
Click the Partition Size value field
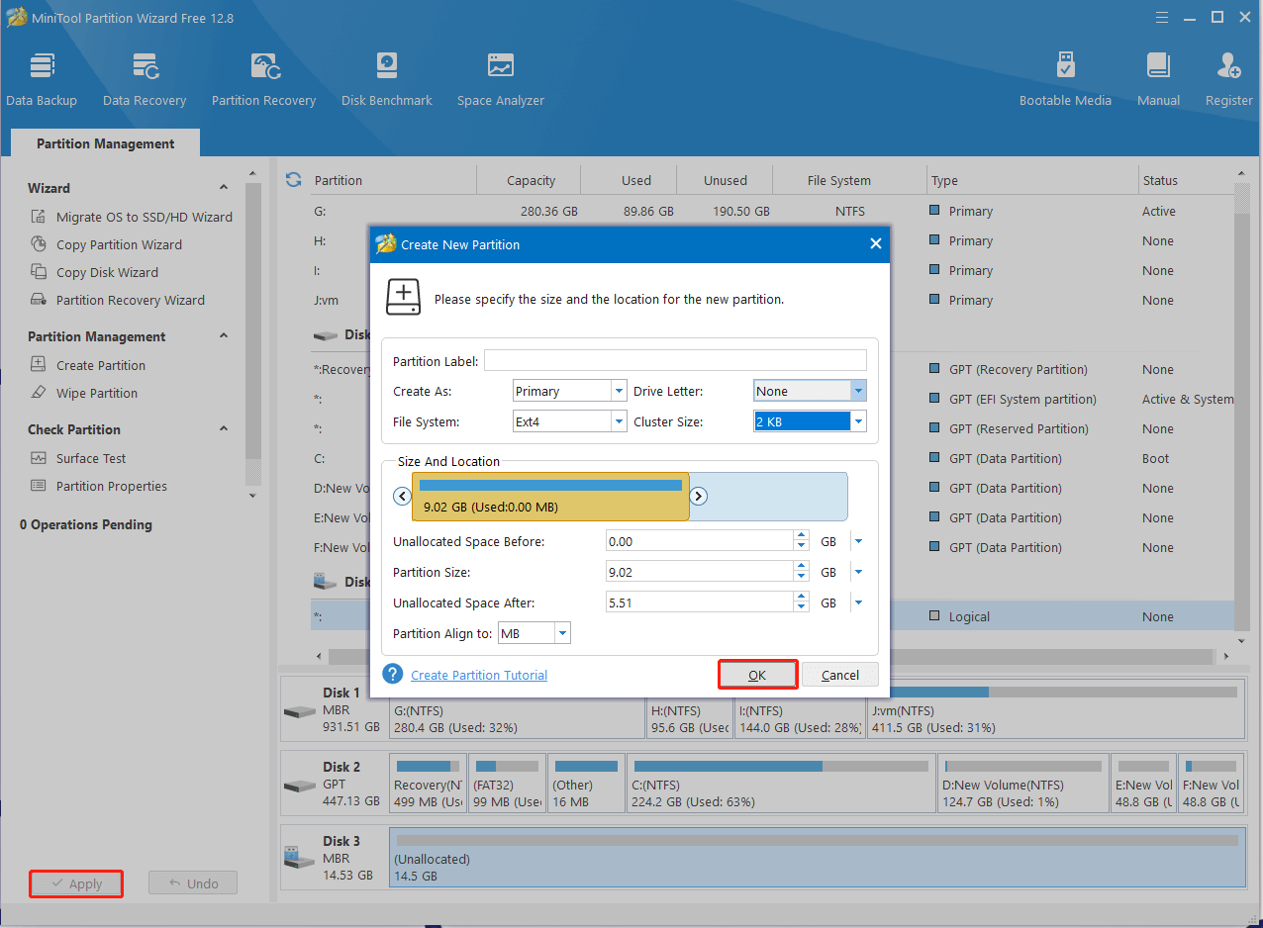pos(699,572)
